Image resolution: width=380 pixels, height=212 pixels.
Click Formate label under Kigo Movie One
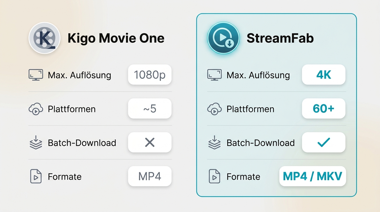click(x=65, y=177)
